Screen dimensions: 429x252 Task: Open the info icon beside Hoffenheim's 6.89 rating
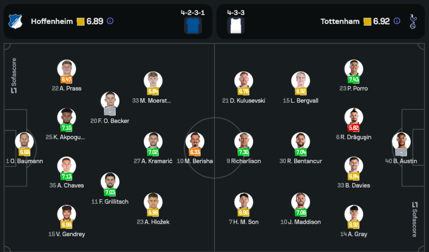click(x=110, y=21)
